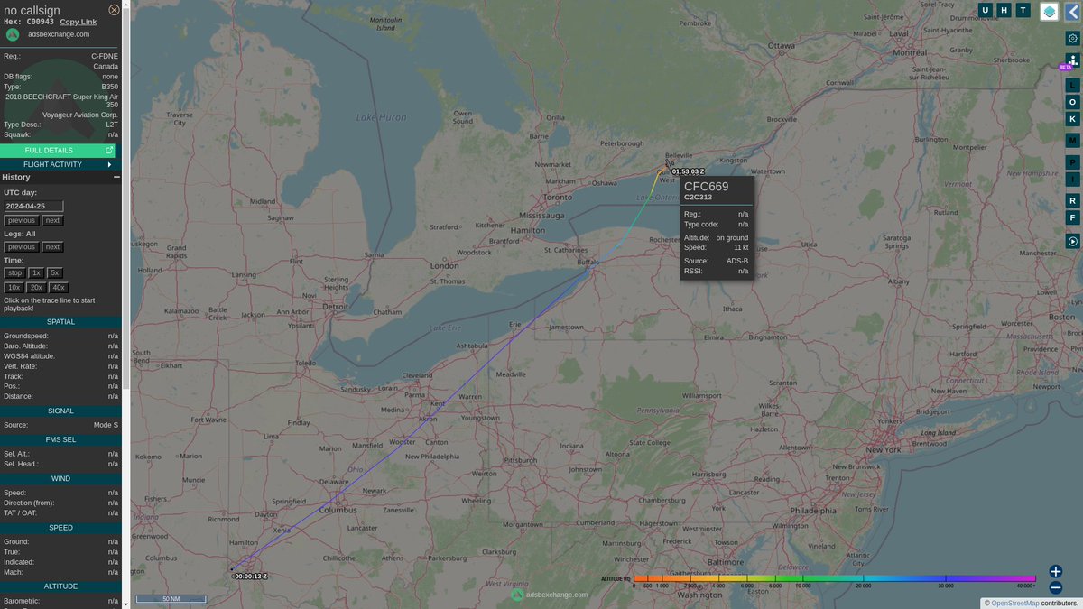Image resolution: width=1083 pixels, height=609 pixels.
Task: Toggle the P map option button
Action: (1072, 162)
